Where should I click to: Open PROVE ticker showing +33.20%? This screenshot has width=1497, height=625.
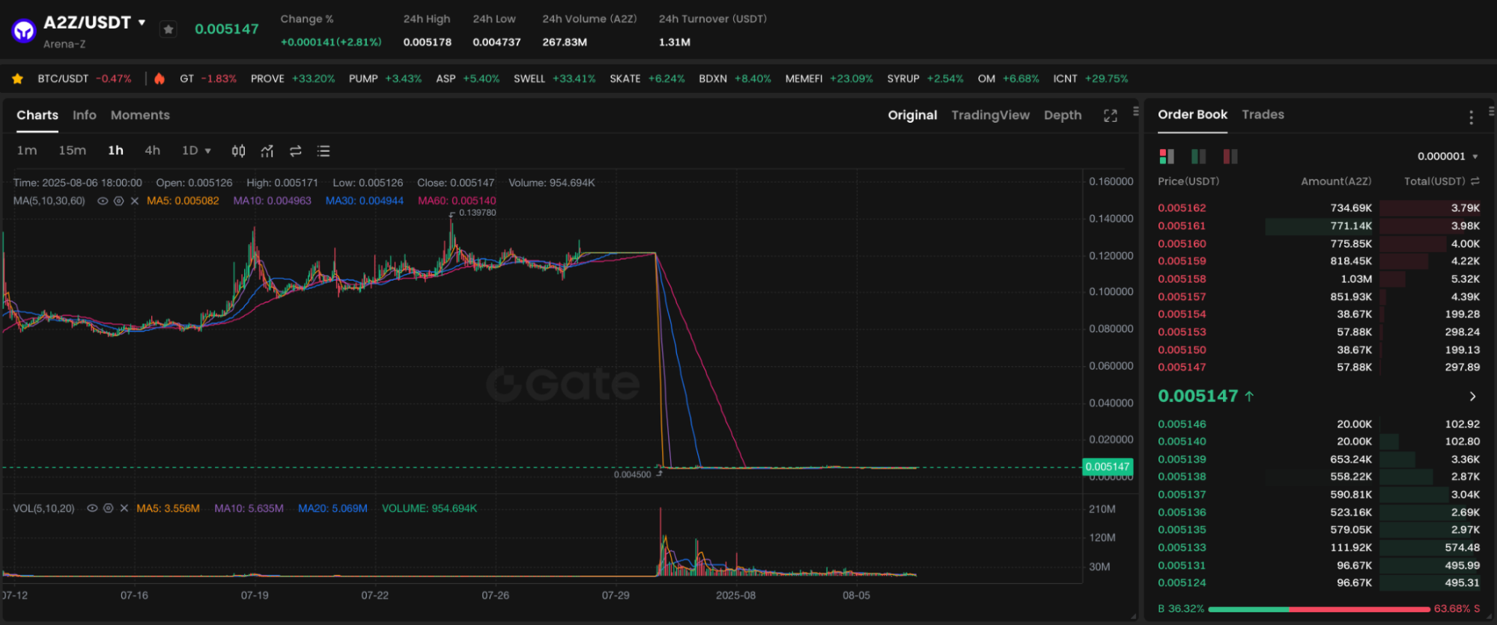tap(293, 79)
